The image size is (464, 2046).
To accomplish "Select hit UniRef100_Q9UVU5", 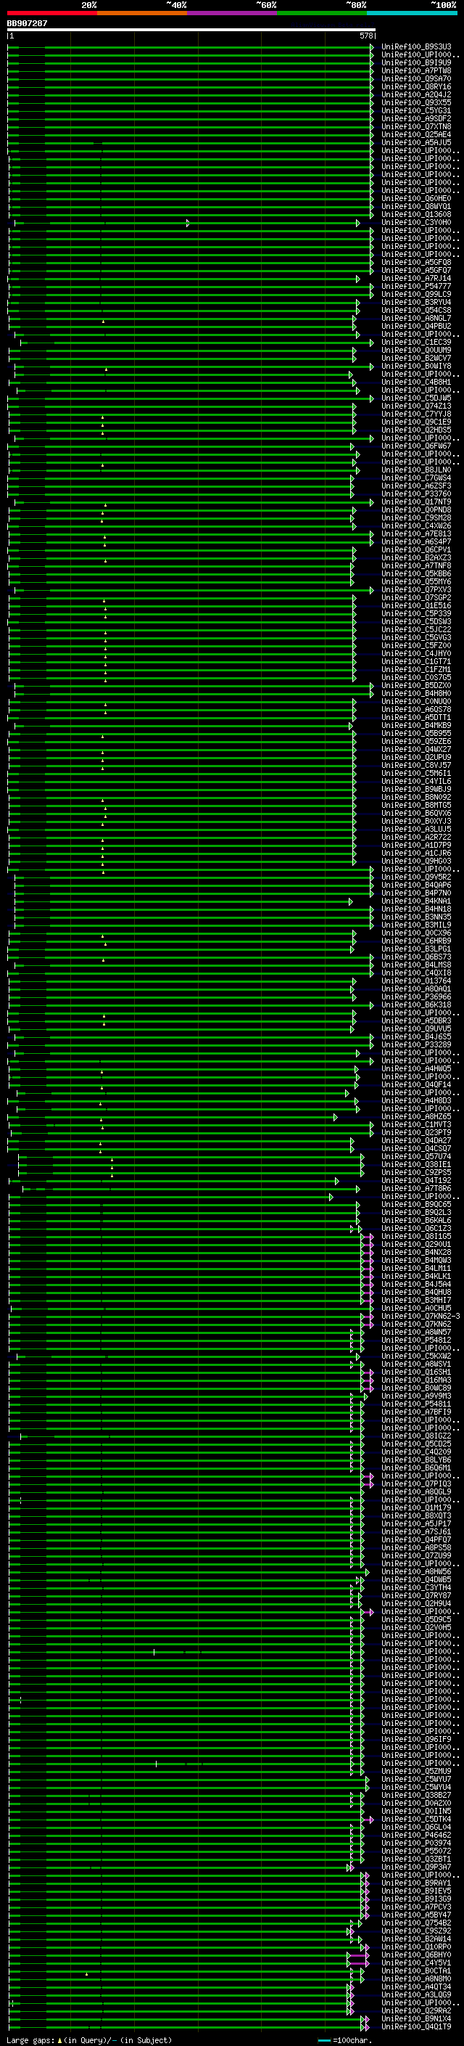I will pos(416,1028).
